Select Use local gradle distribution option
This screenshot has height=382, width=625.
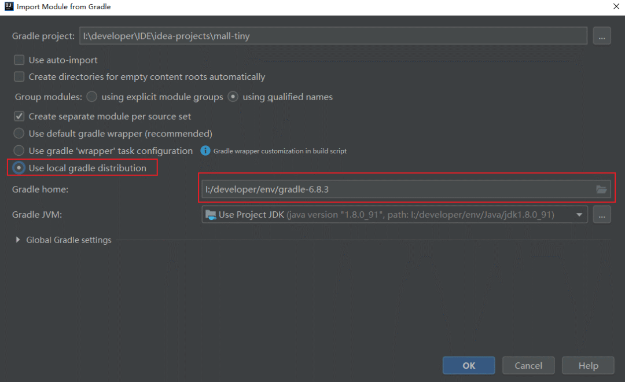click(20, 168)
